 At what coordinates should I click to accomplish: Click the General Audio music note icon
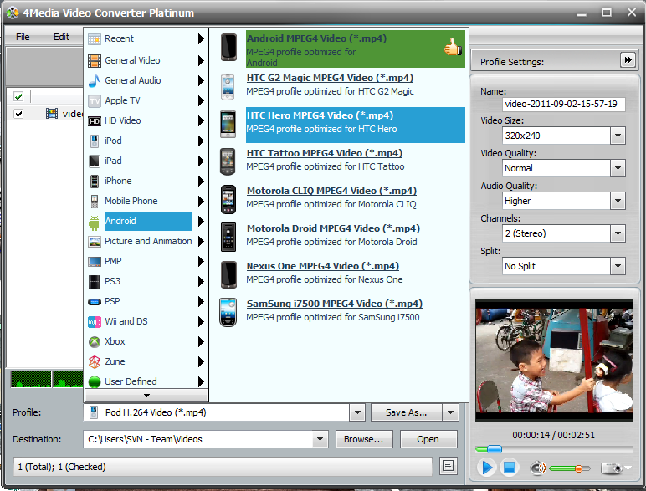point(95,81)
